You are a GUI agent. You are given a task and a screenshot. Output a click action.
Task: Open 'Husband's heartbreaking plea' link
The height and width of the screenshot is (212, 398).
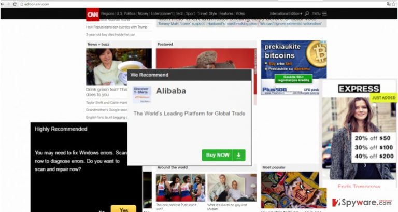coord(232,24)
